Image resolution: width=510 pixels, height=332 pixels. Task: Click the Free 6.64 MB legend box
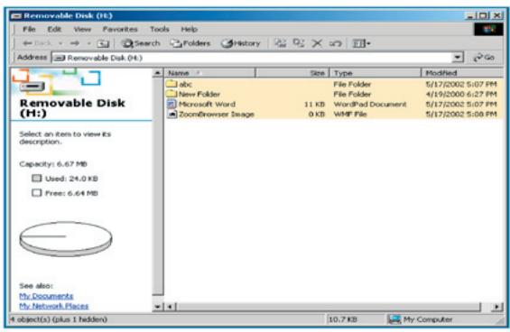coord(36,193)
